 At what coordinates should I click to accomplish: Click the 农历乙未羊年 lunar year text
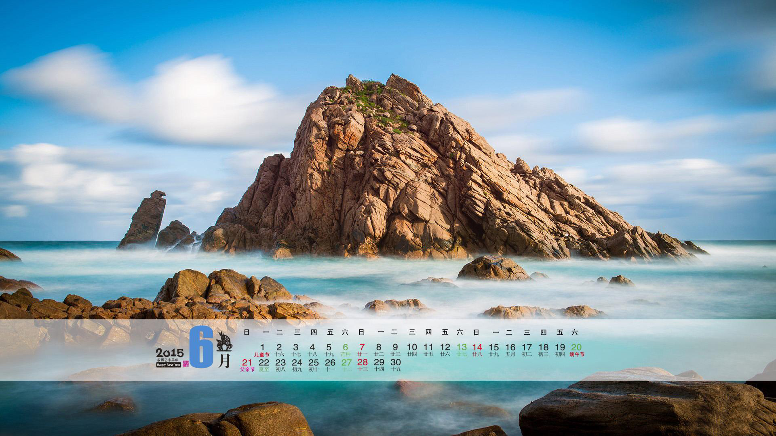[x=167, y=359]
